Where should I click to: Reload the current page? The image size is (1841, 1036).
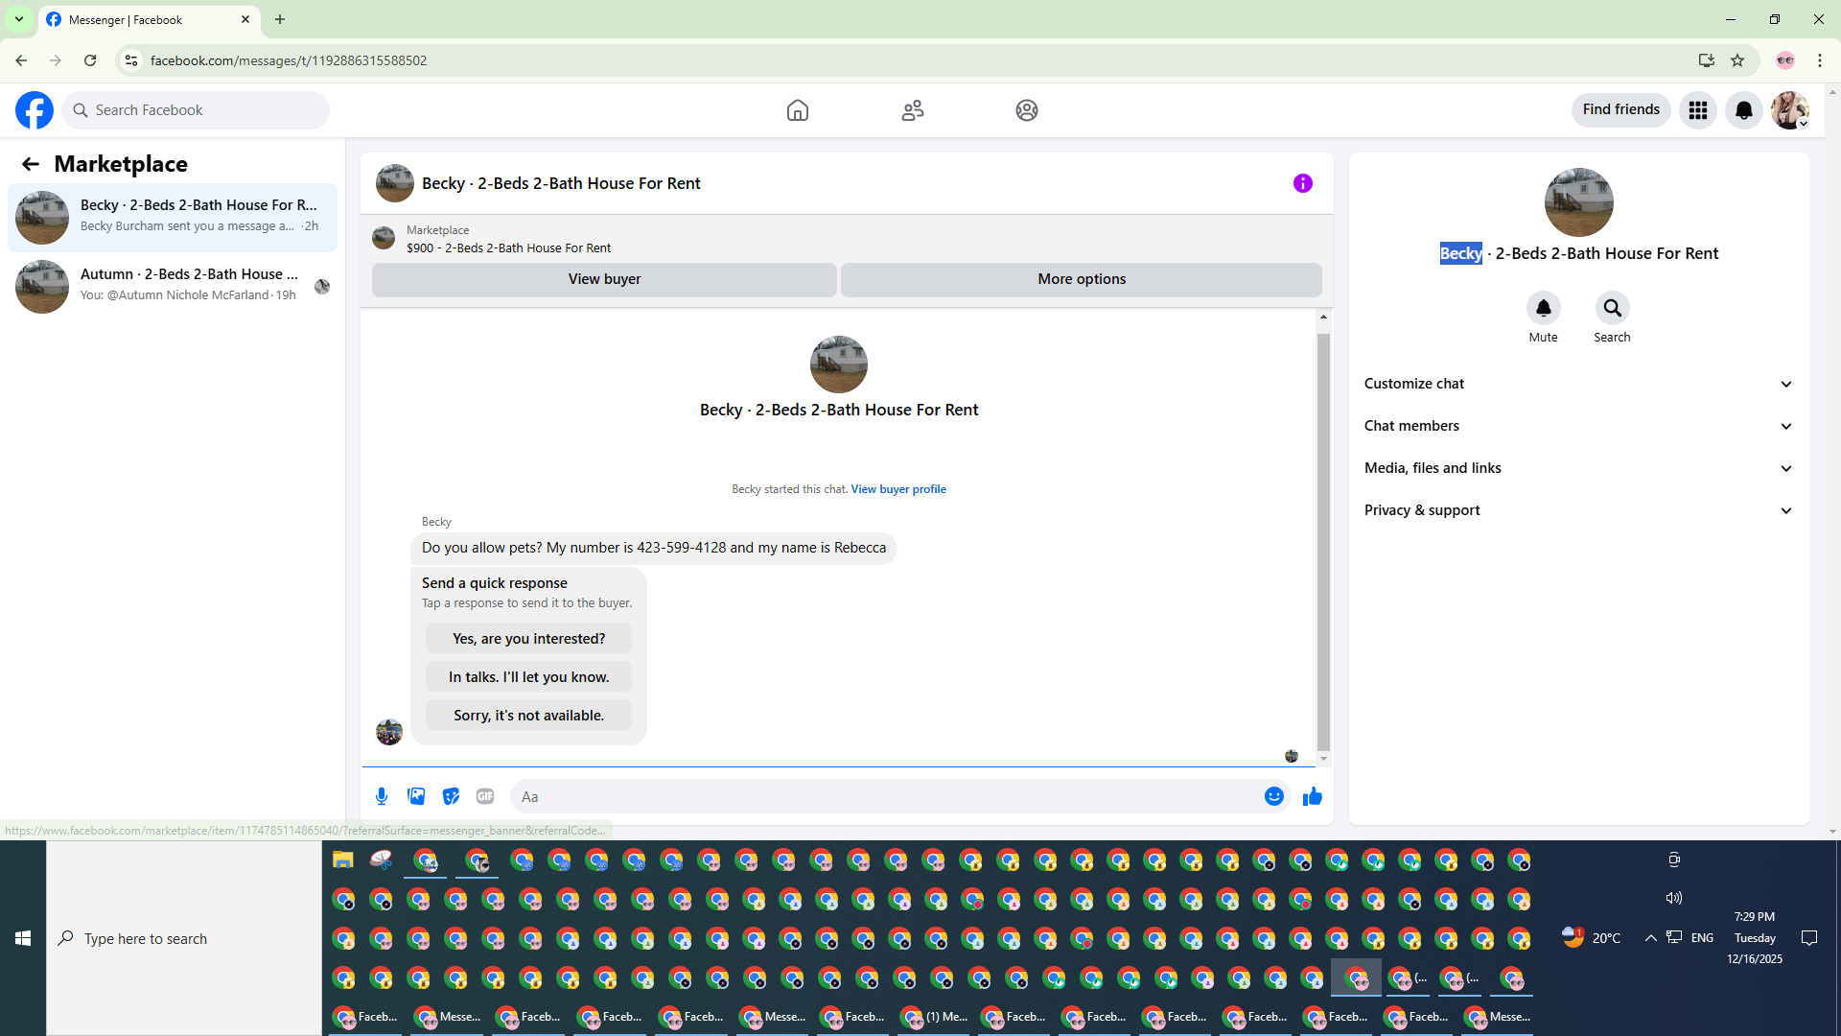[x=90, y=60]
